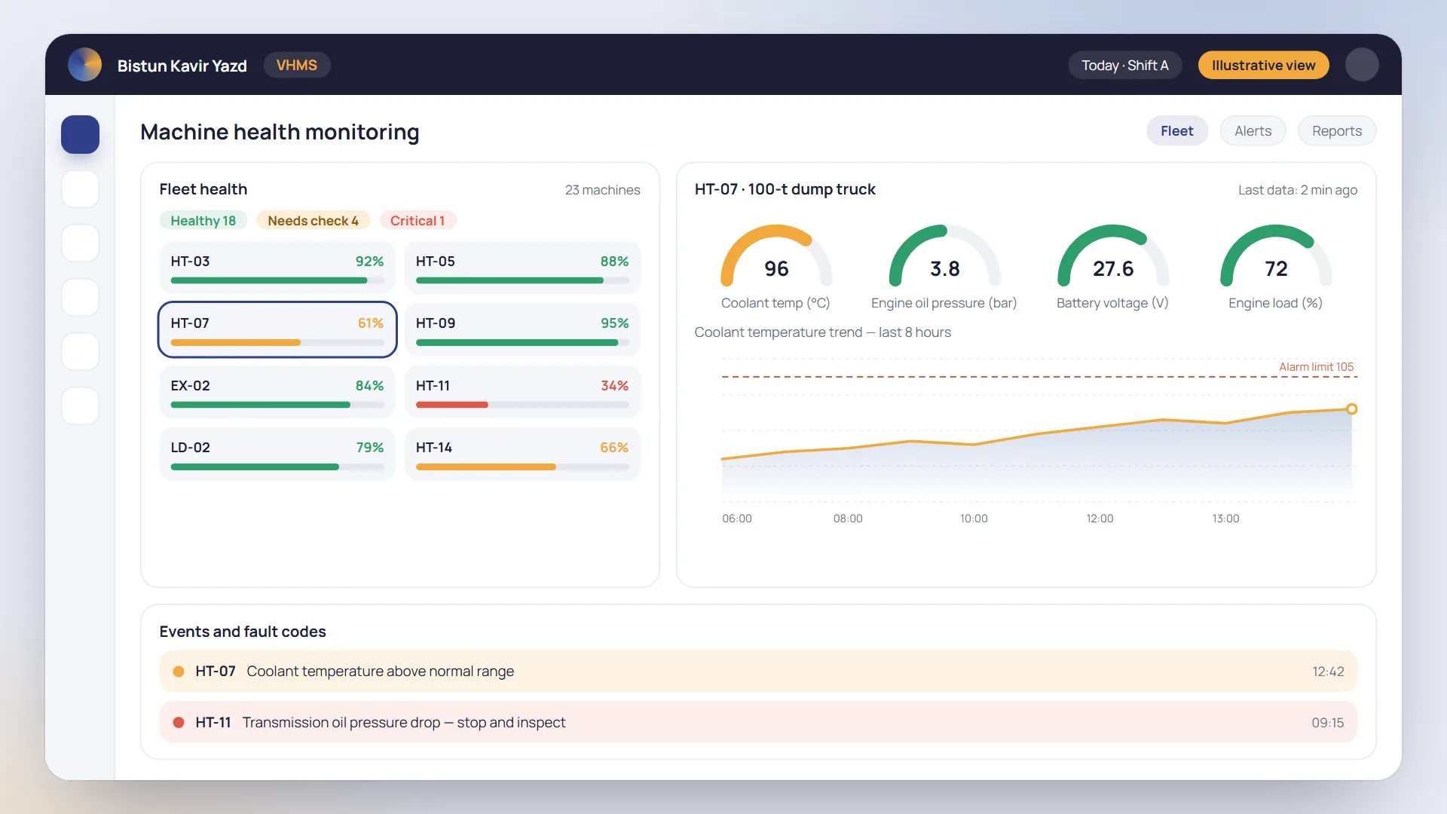1447x814 pixels.
Task: Open the Reports tab
Action: [x=1336, y=131]
